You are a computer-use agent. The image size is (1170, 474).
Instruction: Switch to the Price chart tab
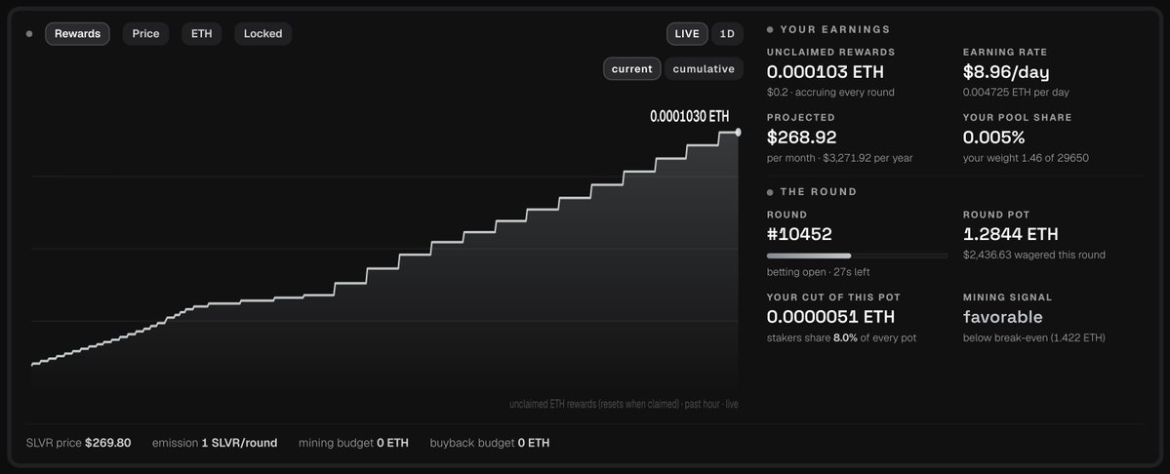[145, 33]
